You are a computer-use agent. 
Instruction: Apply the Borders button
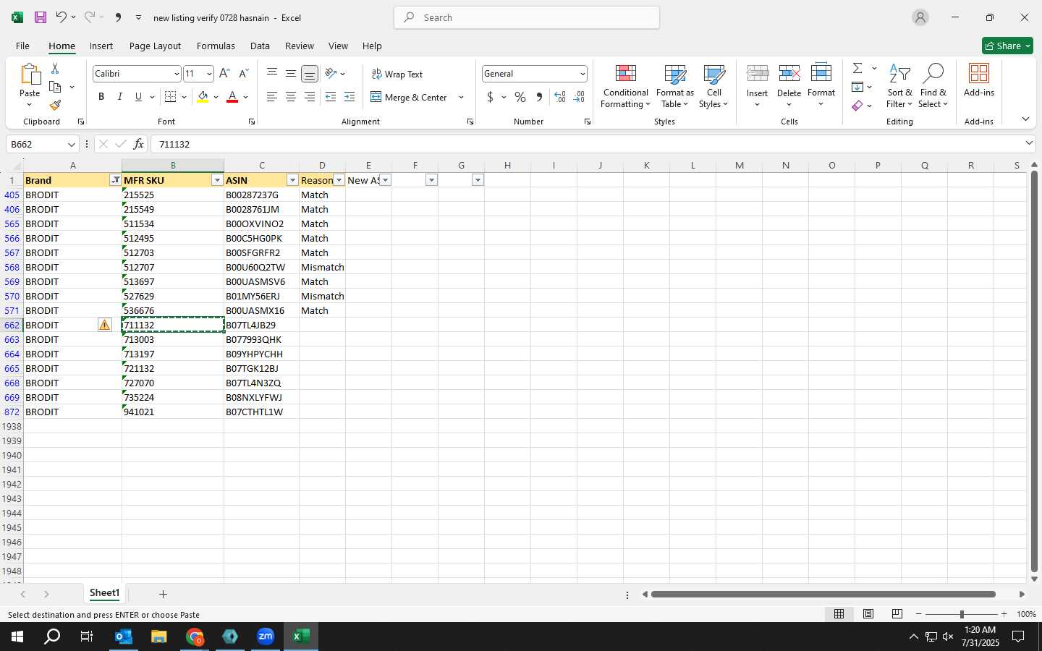pos(171,97)
